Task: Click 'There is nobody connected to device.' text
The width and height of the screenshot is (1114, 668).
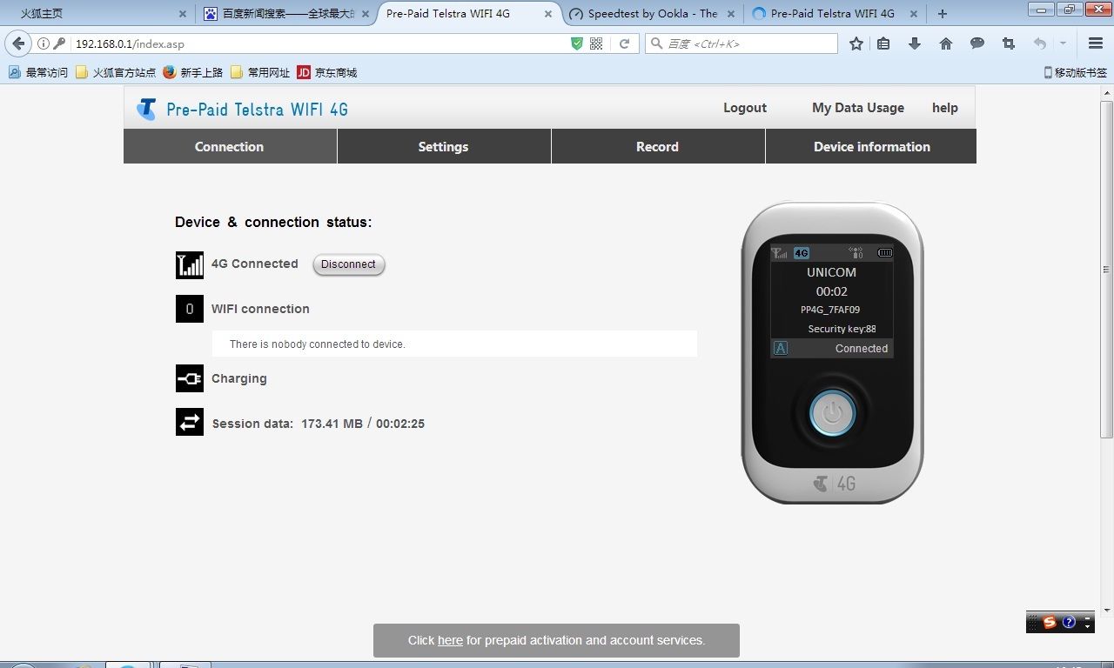Action: 318,344
